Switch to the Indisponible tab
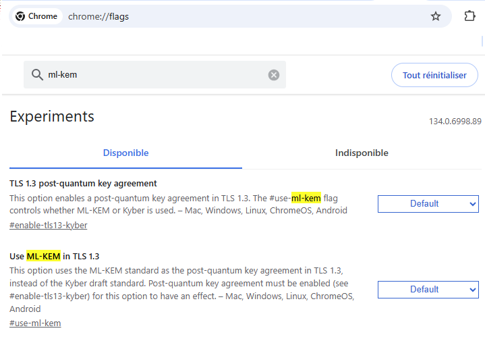The width and height of the screenshot is (485, 339). pos(362,153)
